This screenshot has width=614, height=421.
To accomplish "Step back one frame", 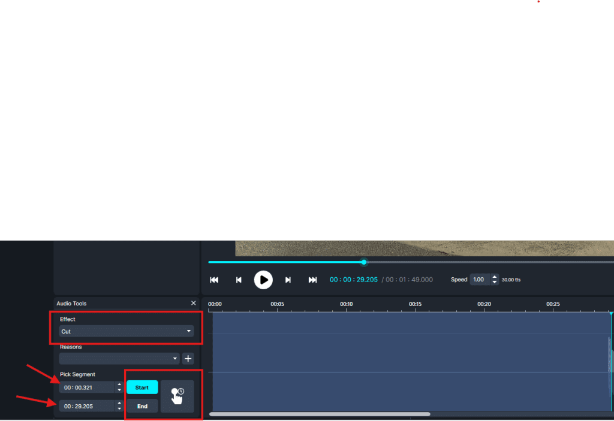I will 239,280.
